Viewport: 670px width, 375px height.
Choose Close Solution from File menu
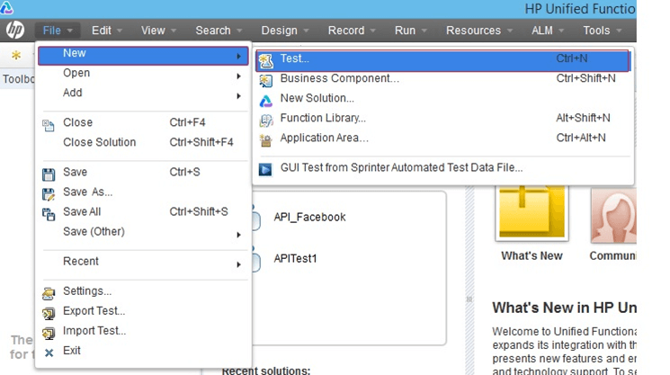[99, 142]
